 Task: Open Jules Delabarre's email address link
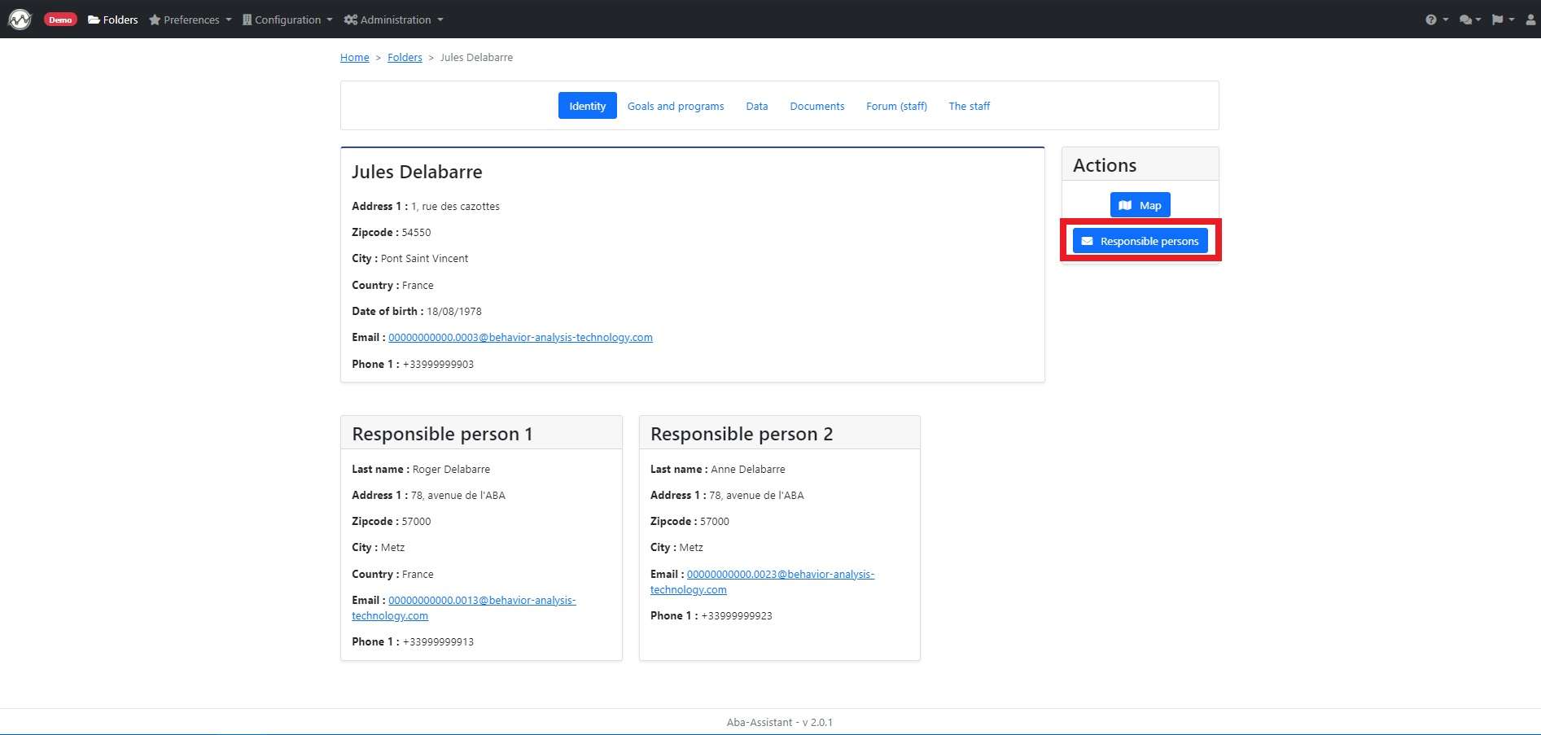[520, 337]
